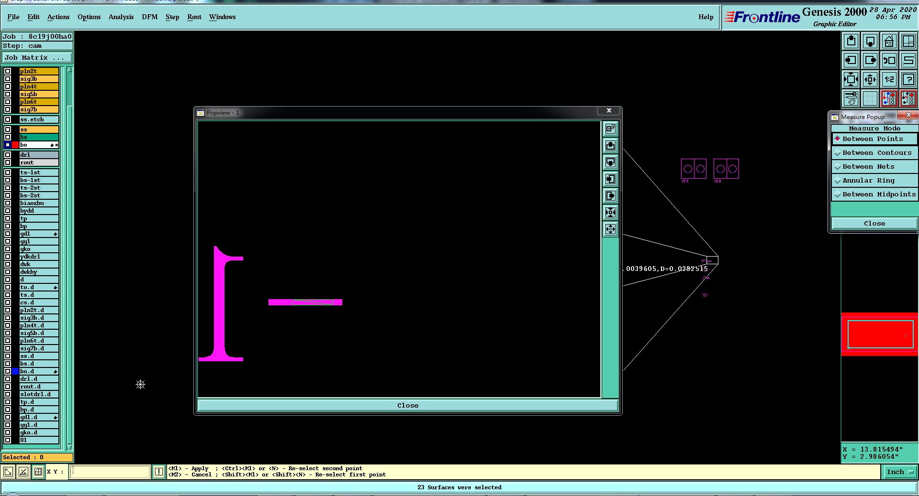Click the exclamation mark button
This screenshot has width=919, height=496.
pos(159,472)
